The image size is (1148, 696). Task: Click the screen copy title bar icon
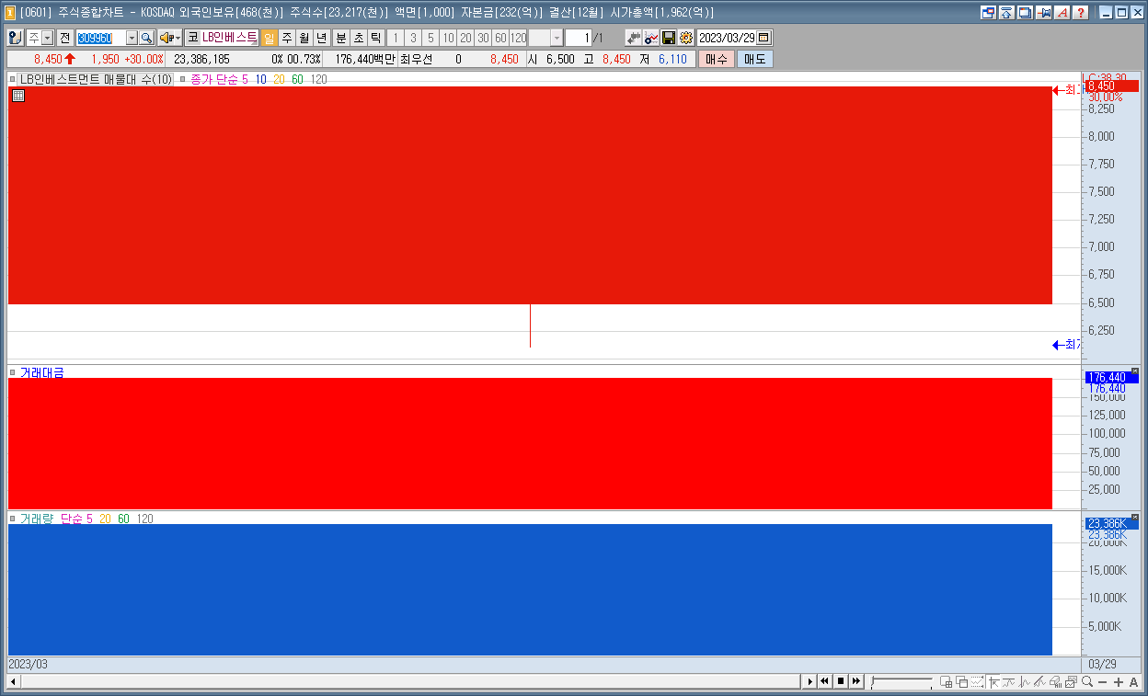coord(1025,13)
